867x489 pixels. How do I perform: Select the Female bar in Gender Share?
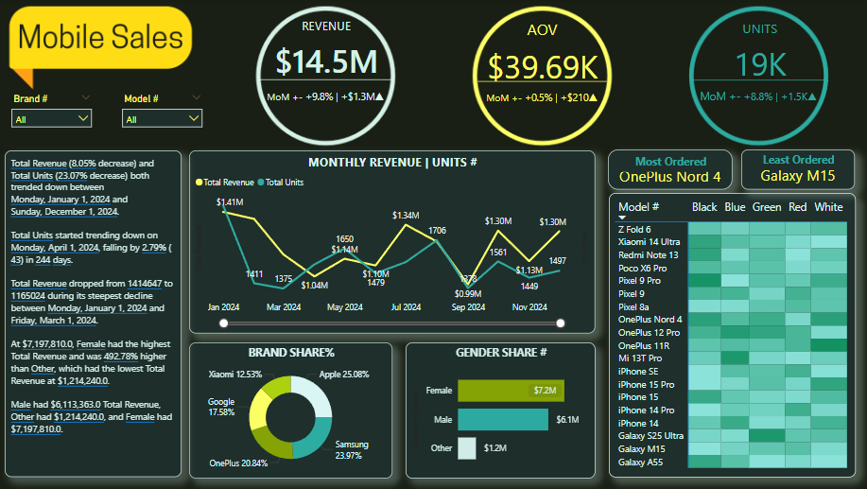click(x=511, y=391)
